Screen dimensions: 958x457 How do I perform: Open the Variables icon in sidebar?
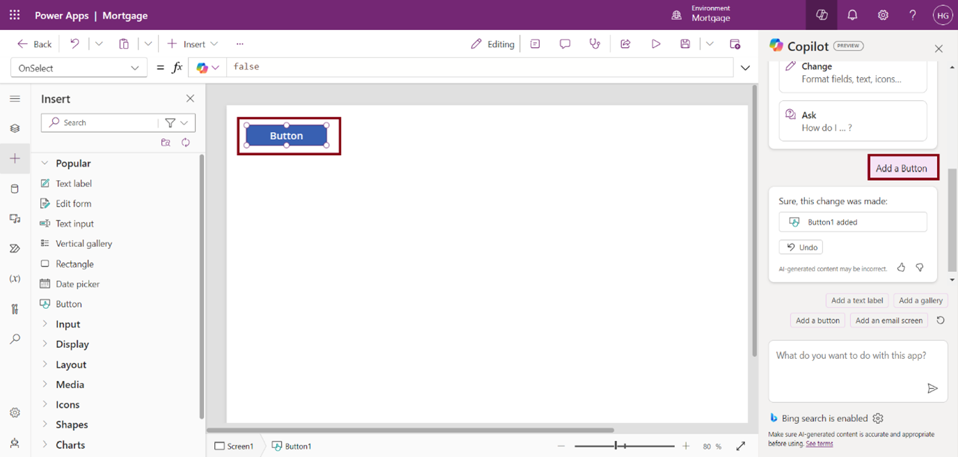coord(15,279)
